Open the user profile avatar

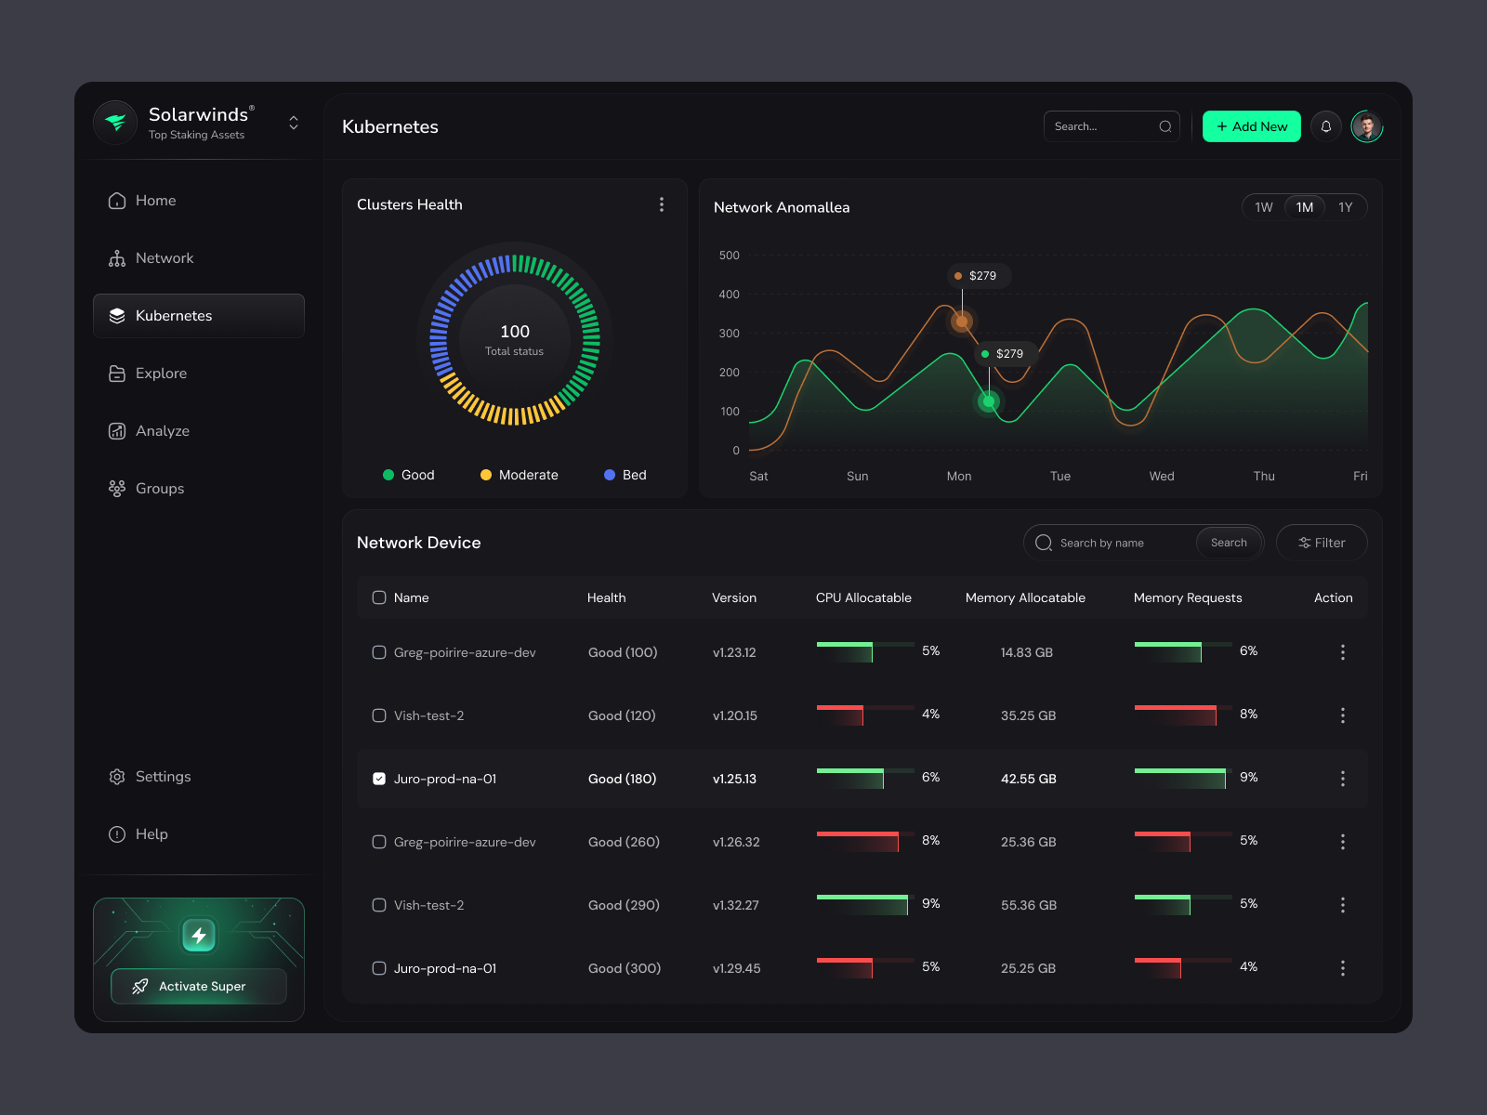[1367, 126]
